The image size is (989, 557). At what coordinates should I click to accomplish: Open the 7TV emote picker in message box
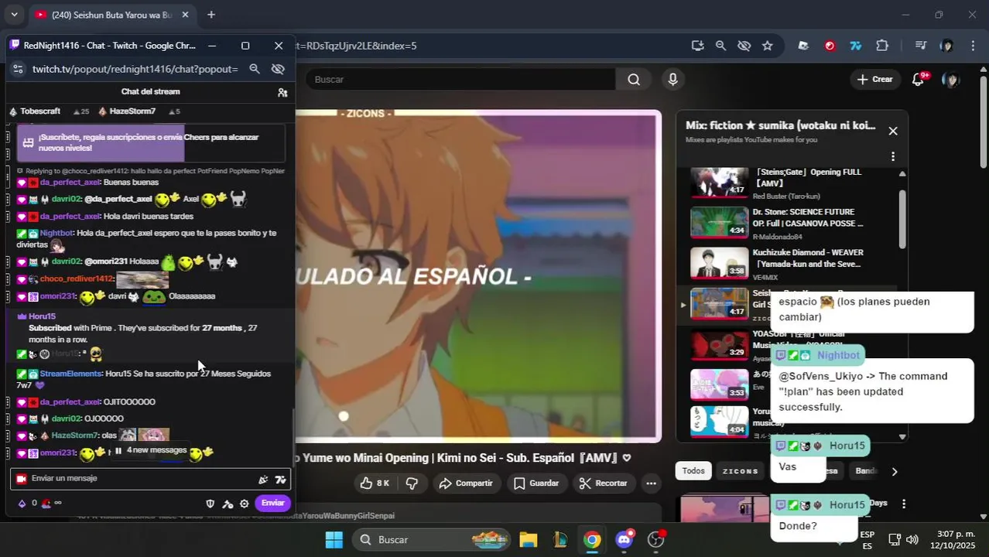(x=280, y=480)
